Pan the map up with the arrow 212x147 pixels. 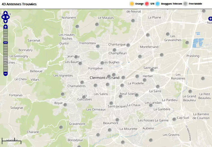6,13
